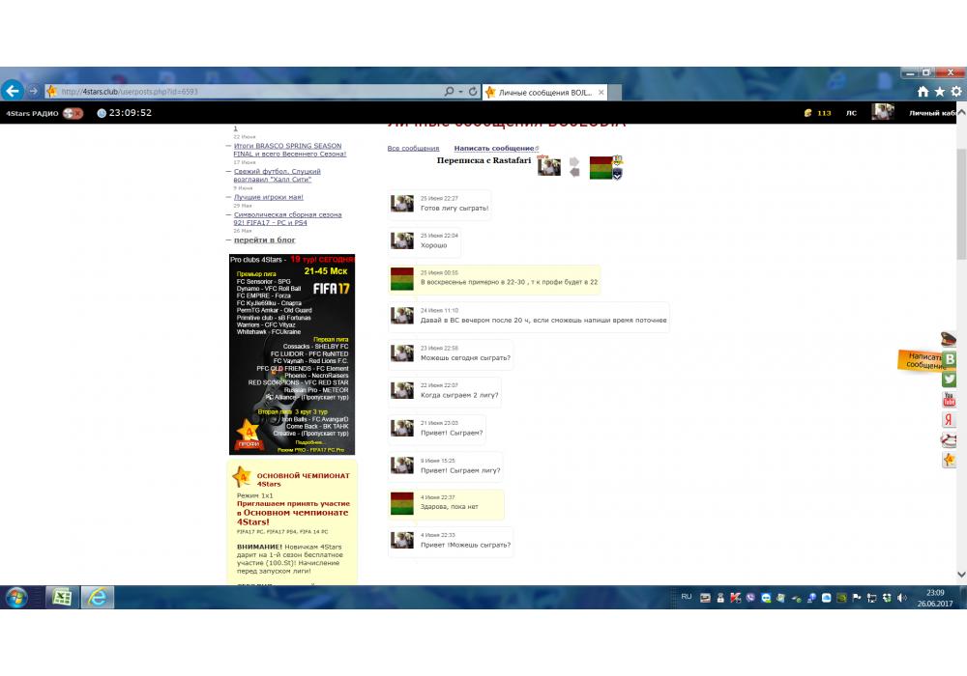967x676 pixels.
Task: Open the Yandex icon in sidebar
Action: click(949, 420)
